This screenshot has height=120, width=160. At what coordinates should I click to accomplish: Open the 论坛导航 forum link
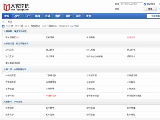coord(50,37)
